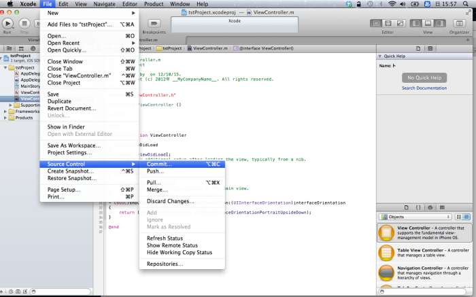Toggle the Breakpoints button

154,23
